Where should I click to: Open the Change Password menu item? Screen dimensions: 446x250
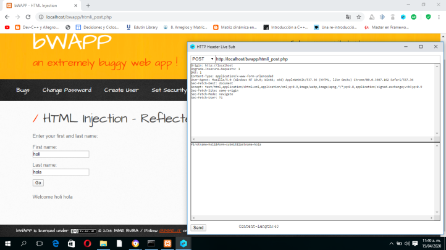67,90
